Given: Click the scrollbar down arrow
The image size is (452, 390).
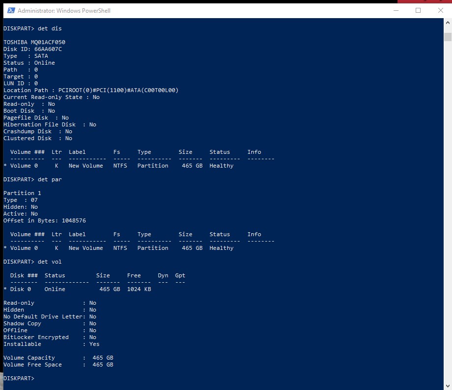Looking at the screenshot, I should [448, 385].
